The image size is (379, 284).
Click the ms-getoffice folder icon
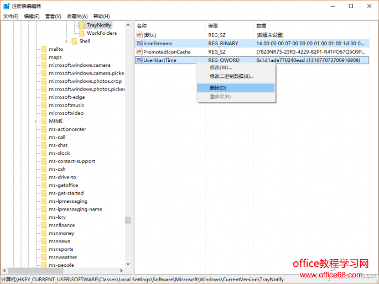44,185
